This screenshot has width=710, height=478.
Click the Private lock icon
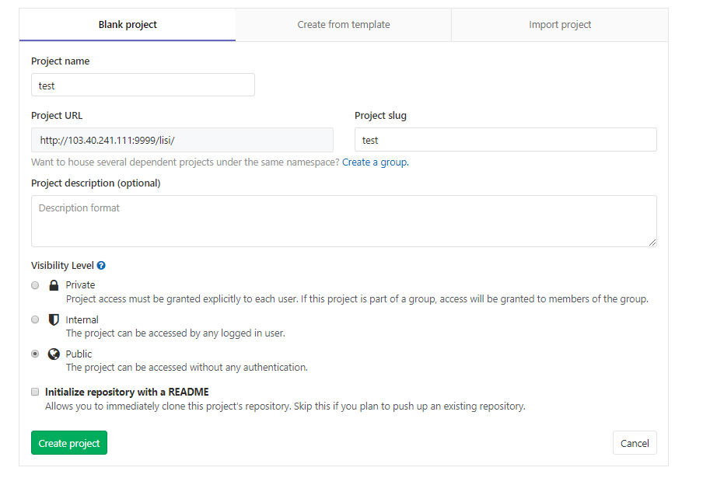point(54,285)
